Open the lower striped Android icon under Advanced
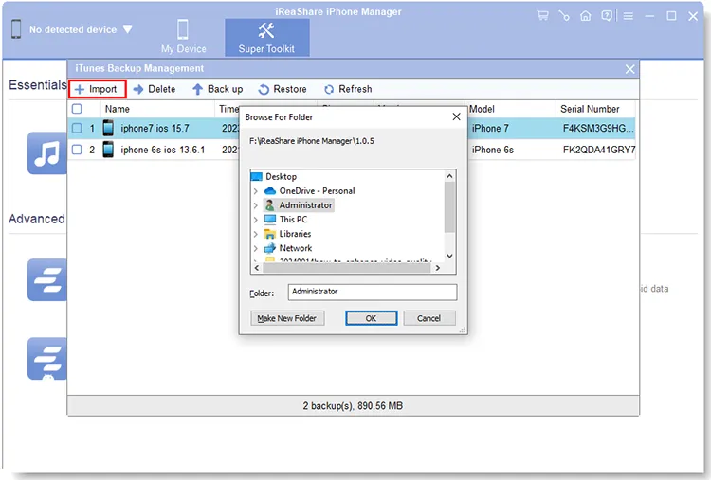The width and height of the screenshot is (711, 480). tap(47, 359)
